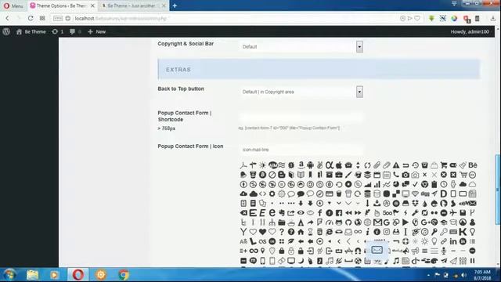Choose the crescent moon icon
This screenshot has height=282, width=501.
pos(301,261)
